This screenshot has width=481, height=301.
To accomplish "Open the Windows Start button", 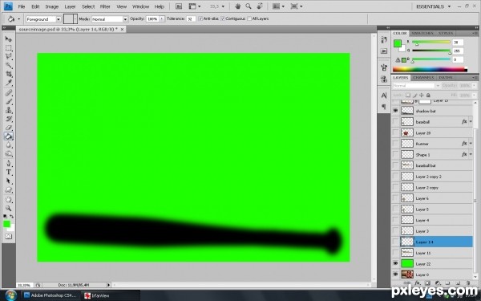I will 10,295.
